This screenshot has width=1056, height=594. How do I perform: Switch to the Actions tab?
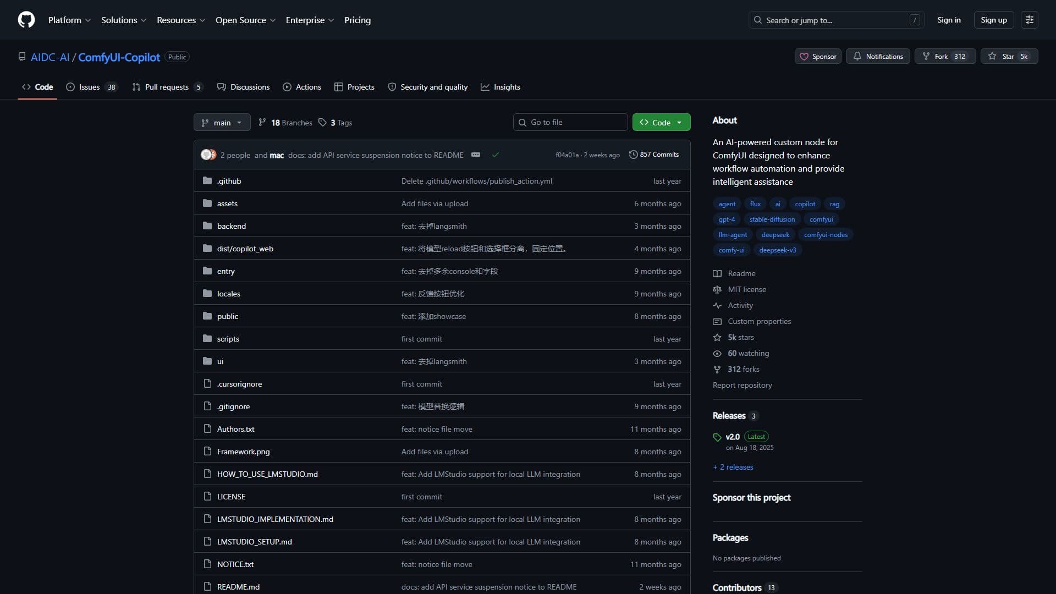point(302,87)
